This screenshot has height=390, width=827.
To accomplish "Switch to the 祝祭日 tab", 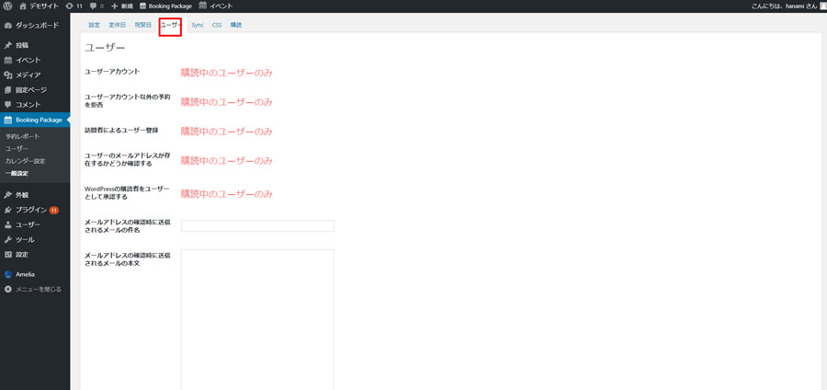I will click(x=143, y=25).
